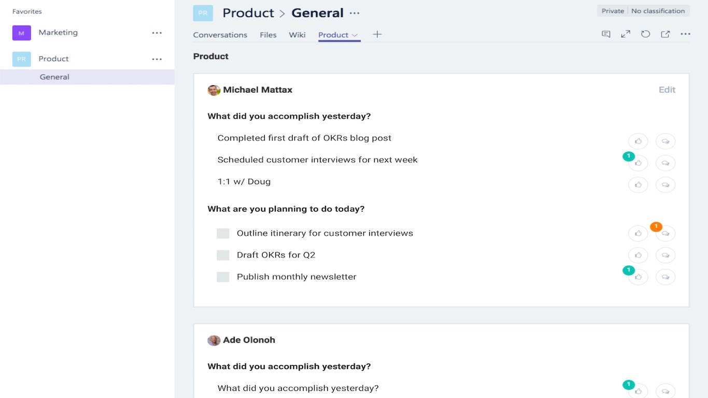
Task: Check 'Outline itinerary for customer interviews' checkbox
Action: click(x=223, y=233)
